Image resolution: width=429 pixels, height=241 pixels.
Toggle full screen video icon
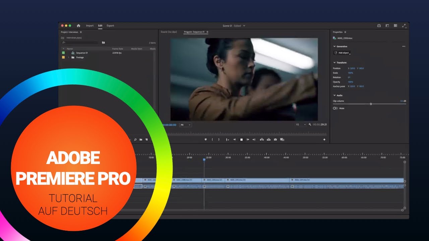pos(404,25)
